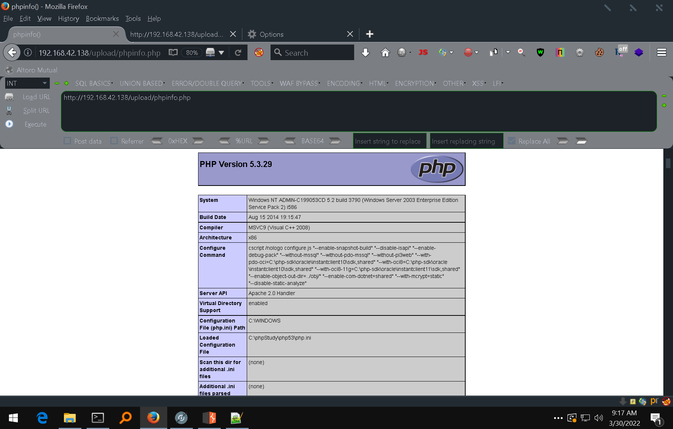The height and width of the screenshot is (429, 673).
Task: Open the browser Tools menu
Action: 133,19
